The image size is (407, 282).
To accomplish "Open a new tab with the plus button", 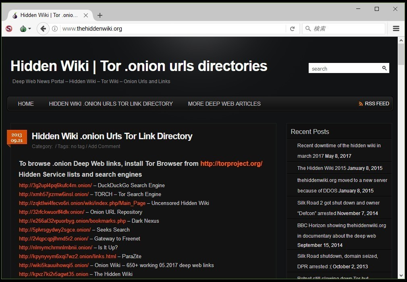I will click(x=100, y=15).
